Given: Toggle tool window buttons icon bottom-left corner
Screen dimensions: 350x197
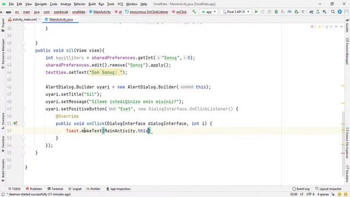Looking at the screenshot, I should pos(3,194).
